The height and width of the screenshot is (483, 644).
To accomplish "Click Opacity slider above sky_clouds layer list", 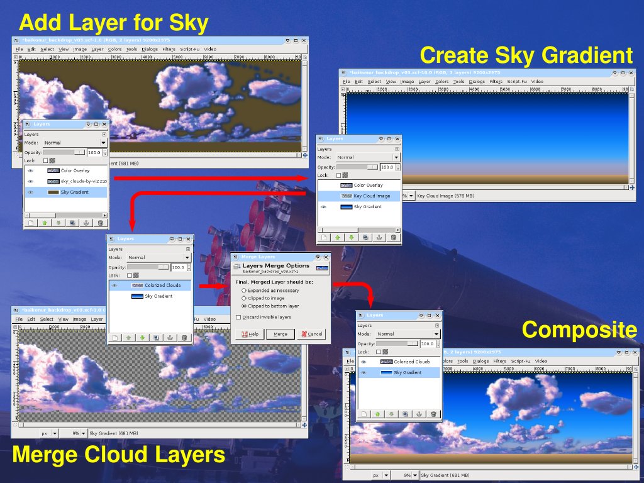I will tap(64, 152).
